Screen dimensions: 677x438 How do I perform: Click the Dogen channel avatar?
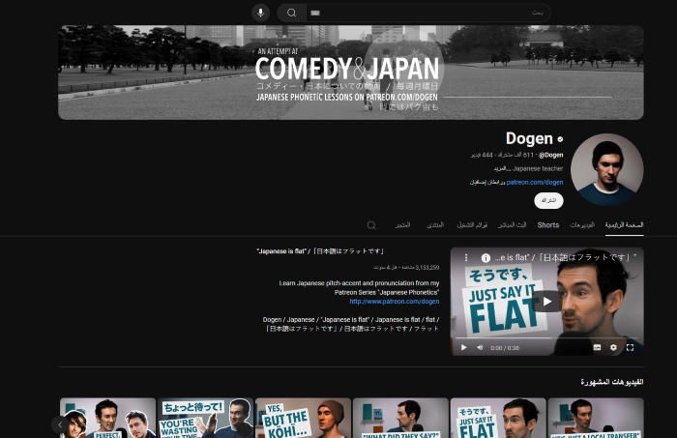[x=606, y=169]
